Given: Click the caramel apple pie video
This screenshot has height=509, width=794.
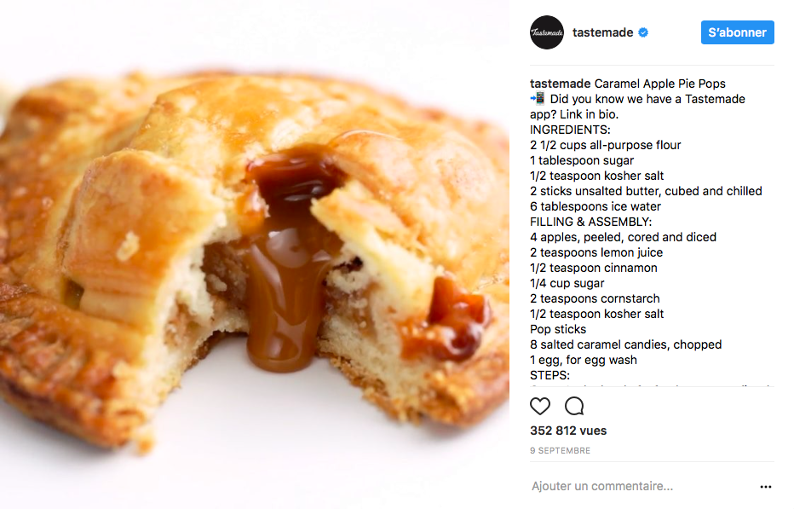Looking at the screenshot, I should (x=255, y=254).
